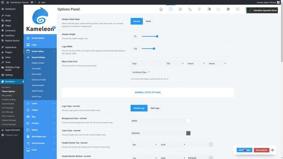
Task: Open Mobile Header submenu item
Action: click(x=38, y=91)
